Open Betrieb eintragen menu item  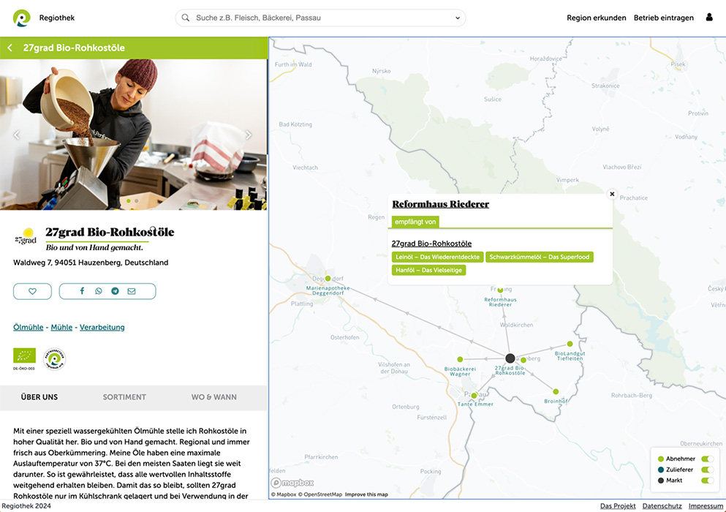click(x=664, y=18)
